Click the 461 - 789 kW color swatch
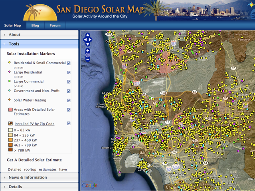This screenshot has width=255, height=191. [x=10, y=145]
